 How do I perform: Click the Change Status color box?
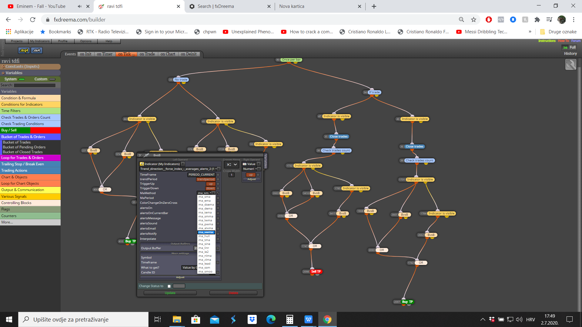179,286
